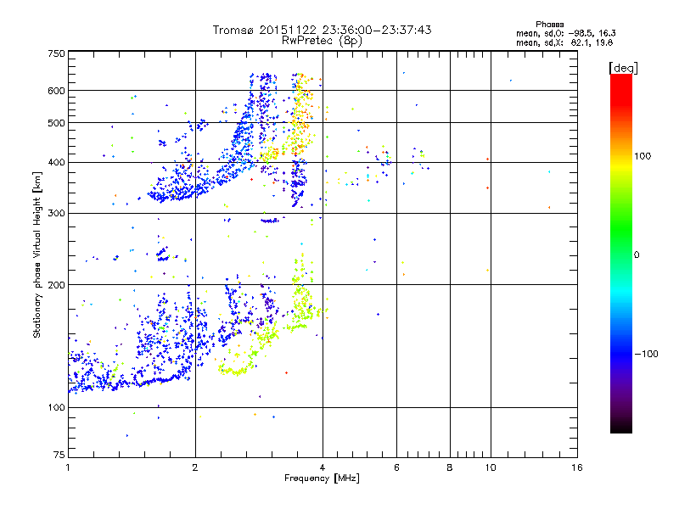Click the colorbar tick label '0'

pyautogui.click(x=637, y=255)
